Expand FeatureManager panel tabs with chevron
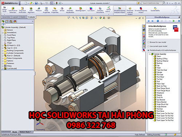 click(x=32, y=22)
